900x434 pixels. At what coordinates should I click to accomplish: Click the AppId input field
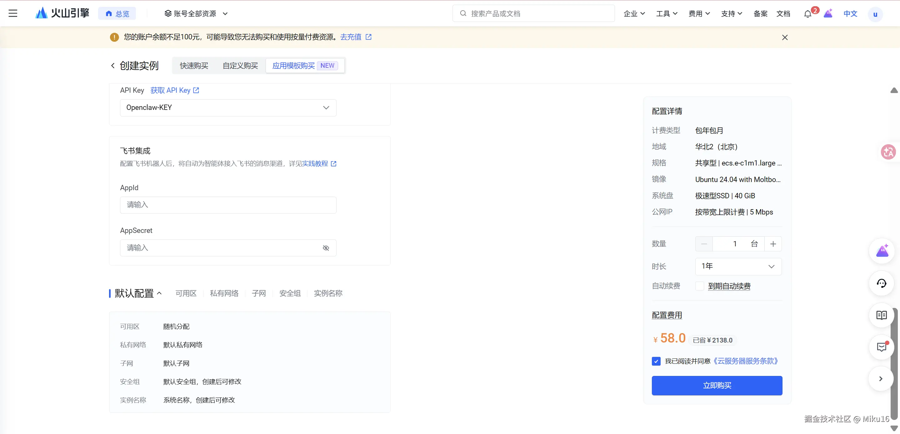click(x=228, y=205)
